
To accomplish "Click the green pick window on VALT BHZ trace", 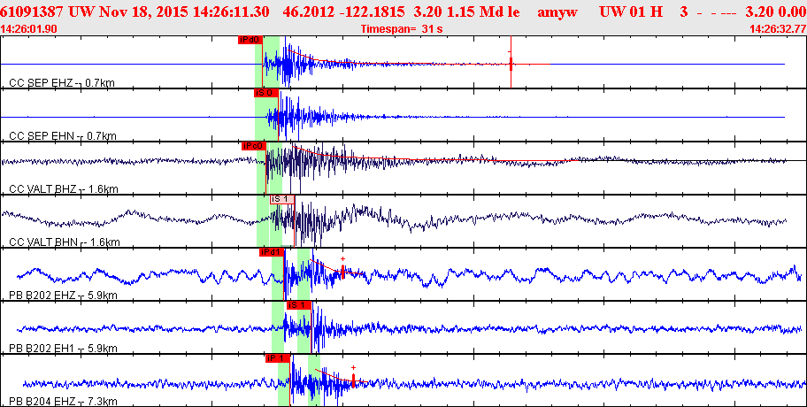I will click(x=269, y=168).
